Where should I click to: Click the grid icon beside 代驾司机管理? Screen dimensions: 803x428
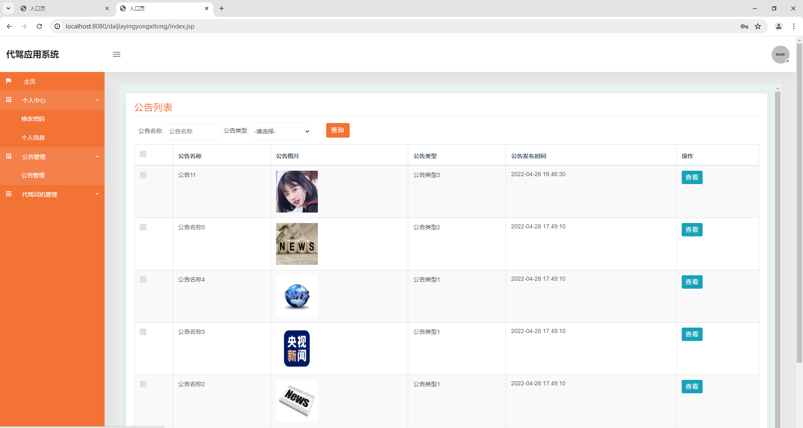[9, 194]
